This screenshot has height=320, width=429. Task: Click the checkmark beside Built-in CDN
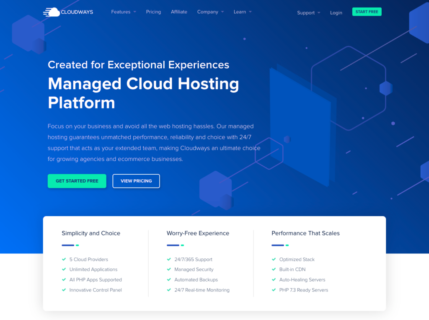[274, 269]
